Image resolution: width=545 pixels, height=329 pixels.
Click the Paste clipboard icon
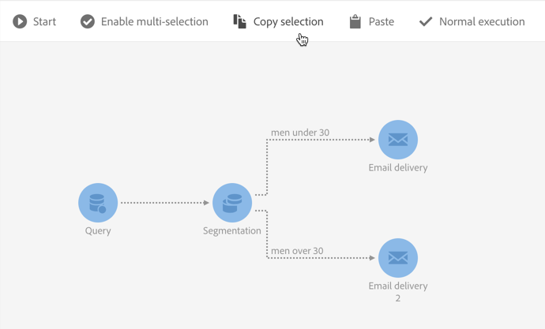pyautogui.click(x=355, y=21)
